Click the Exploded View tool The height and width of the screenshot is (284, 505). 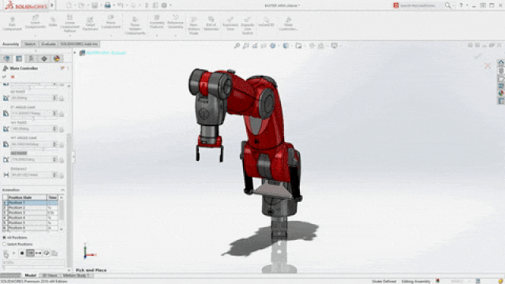click(x=230, y=24)
